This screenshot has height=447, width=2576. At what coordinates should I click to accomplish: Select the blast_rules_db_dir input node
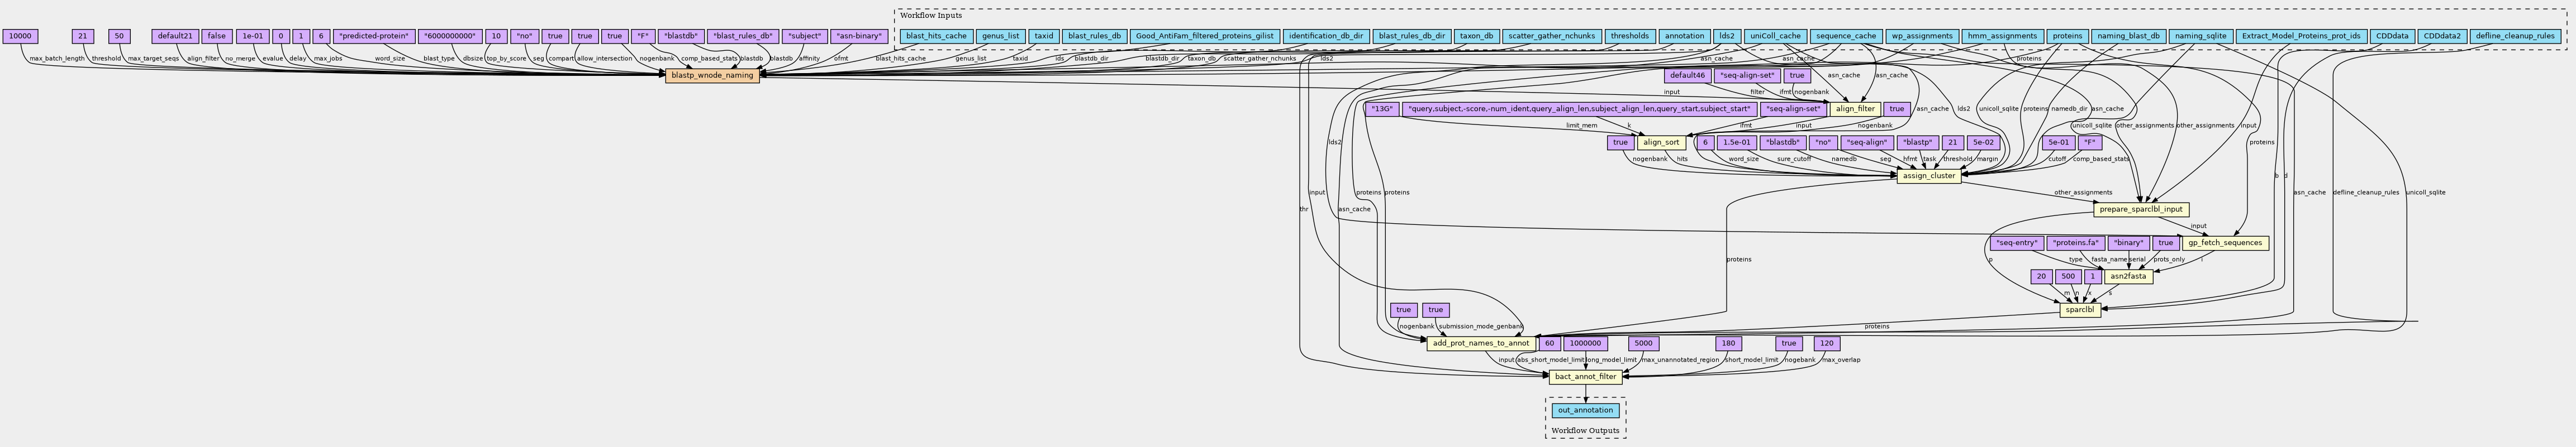point(1412,36)
